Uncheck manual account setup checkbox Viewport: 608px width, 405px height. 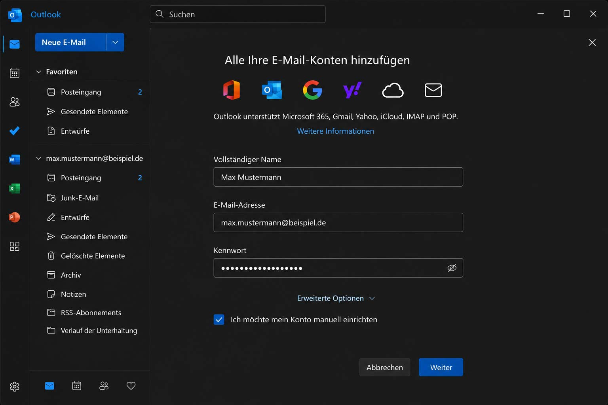[219, 320]
